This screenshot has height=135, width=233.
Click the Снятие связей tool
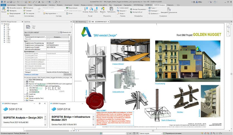(123, 8)
